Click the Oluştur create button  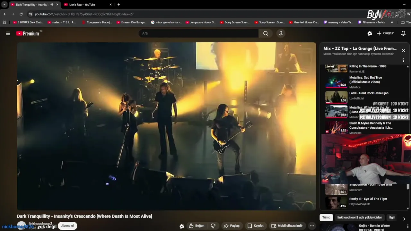pyautogui.click(x=385, y=33)
